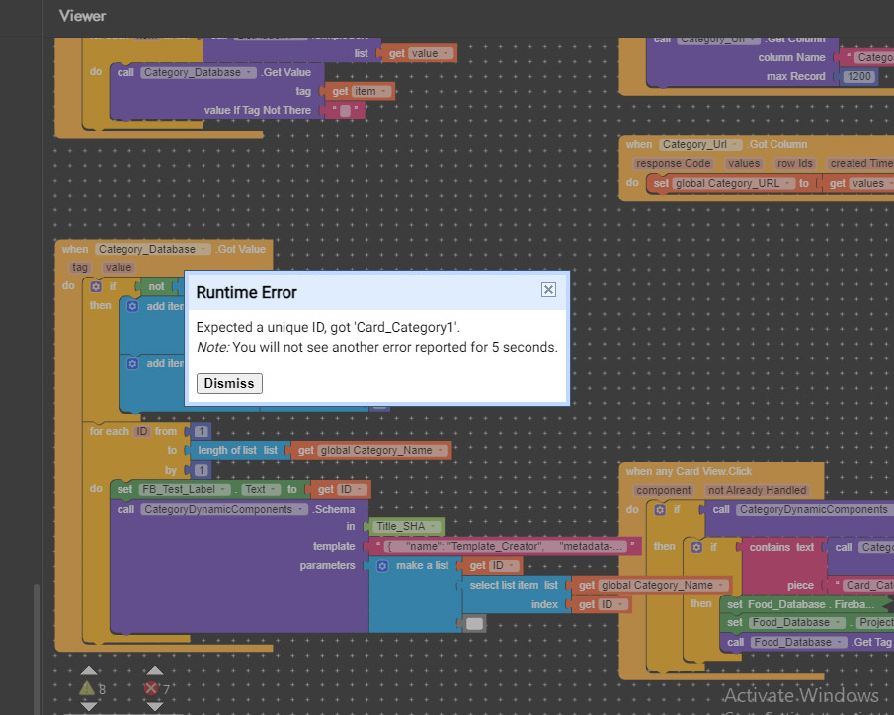
Task: Open 'get ID' dropdown at index socket
Action: click(x=620, y=605)
